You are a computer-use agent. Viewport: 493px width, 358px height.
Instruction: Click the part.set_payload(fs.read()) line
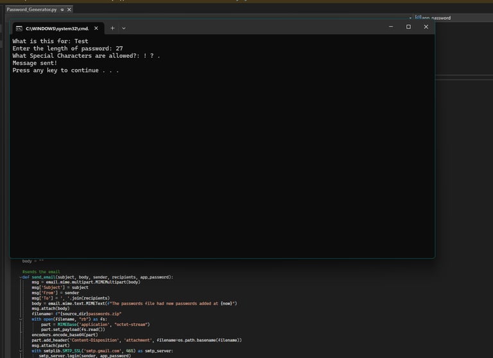coord(73,330)
